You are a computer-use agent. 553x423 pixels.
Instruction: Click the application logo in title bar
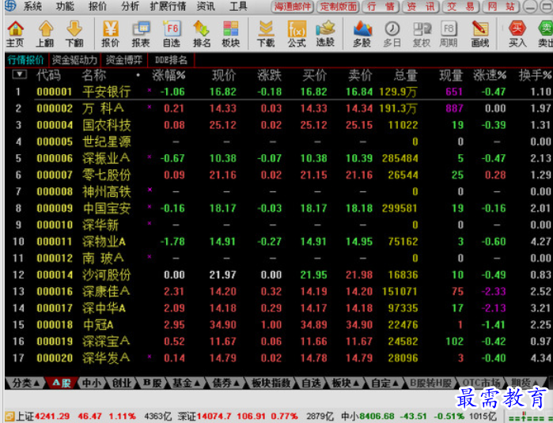(x=9, y=6)
